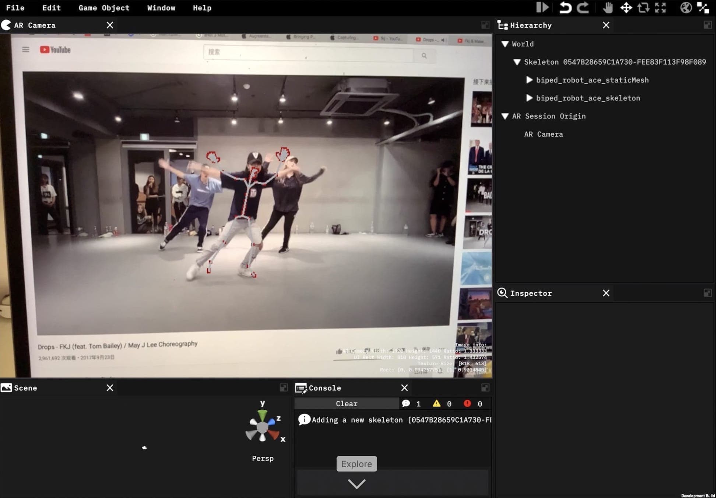717x498 pixels.
Task: Open the Edit menu
Action: tap(51, 8)
